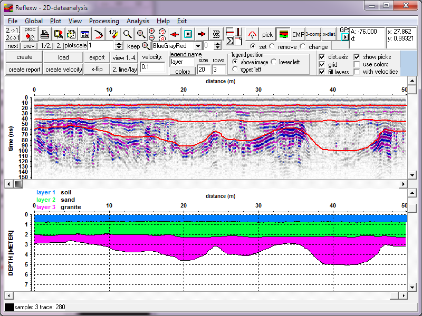Select the magnifying glass zoom tool
The height and width of the screenshot is (316, 422).
(127, 34)
